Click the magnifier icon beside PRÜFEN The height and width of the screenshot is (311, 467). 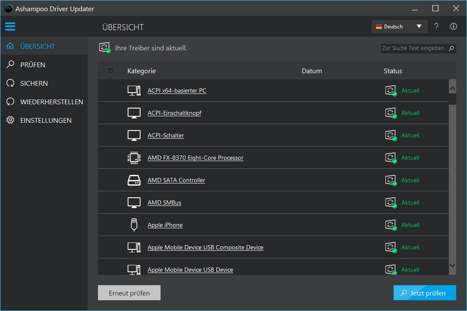(x=10, y=64)
